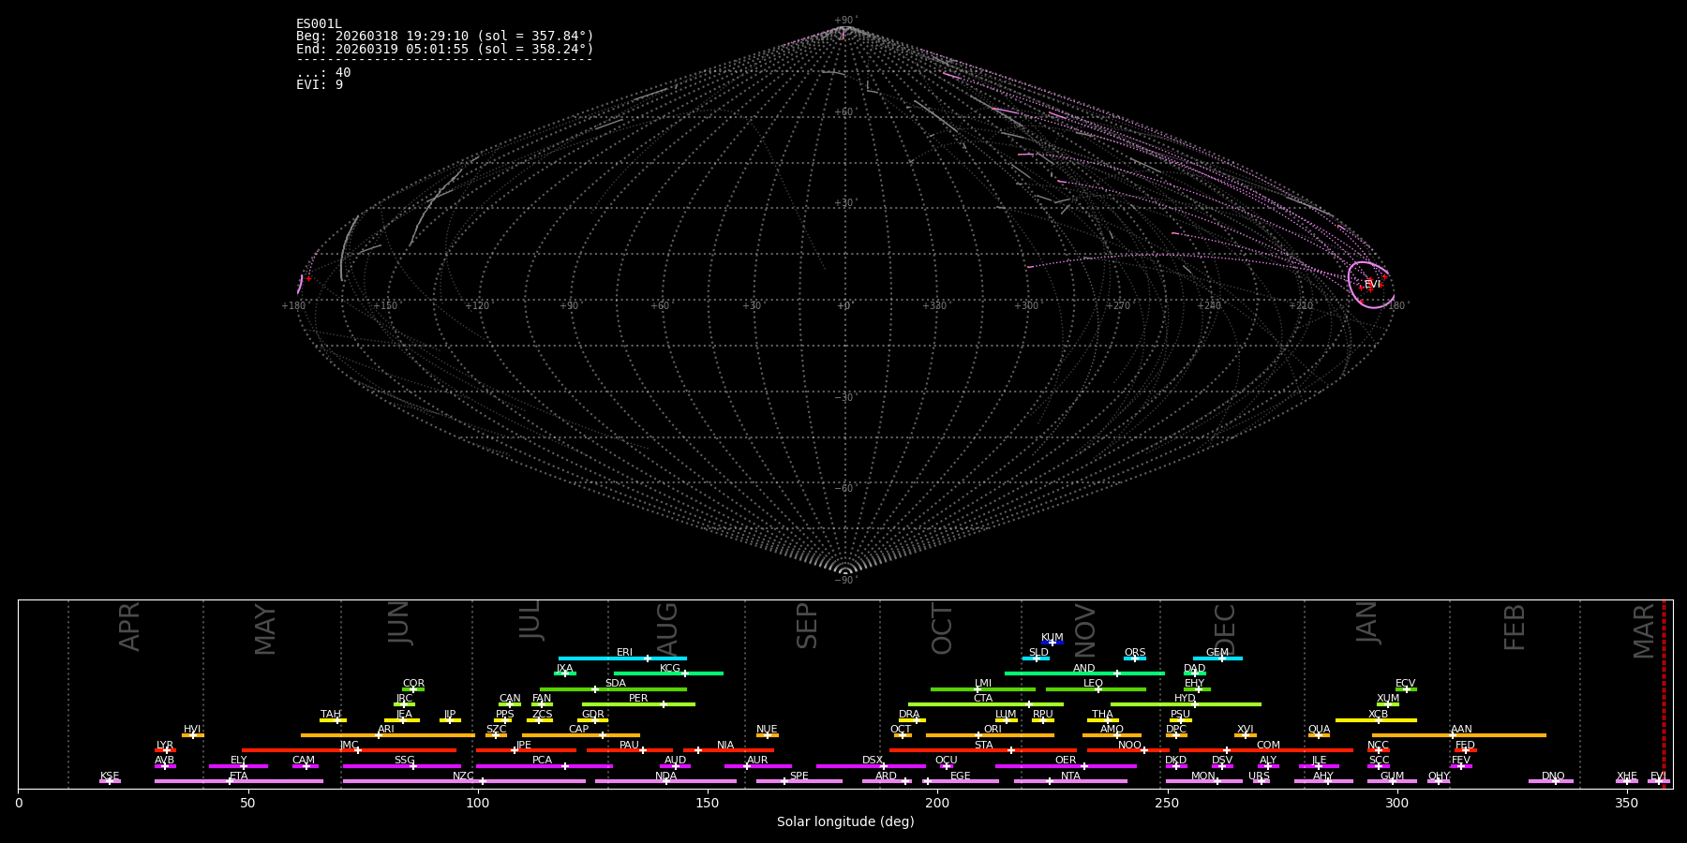Click the NUE shower label

click(767, 729)
